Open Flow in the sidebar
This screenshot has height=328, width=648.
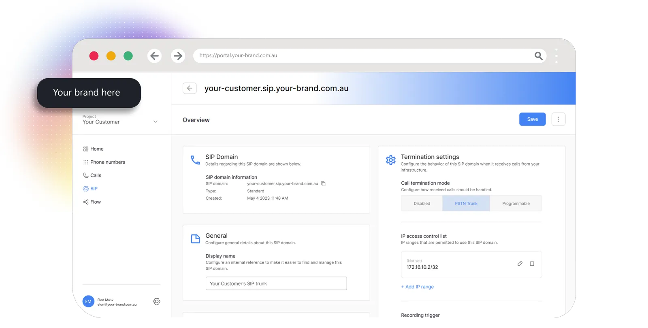coord(92,202)
